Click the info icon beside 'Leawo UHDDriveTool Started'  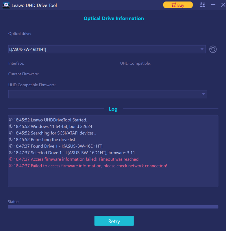[11, 120]
